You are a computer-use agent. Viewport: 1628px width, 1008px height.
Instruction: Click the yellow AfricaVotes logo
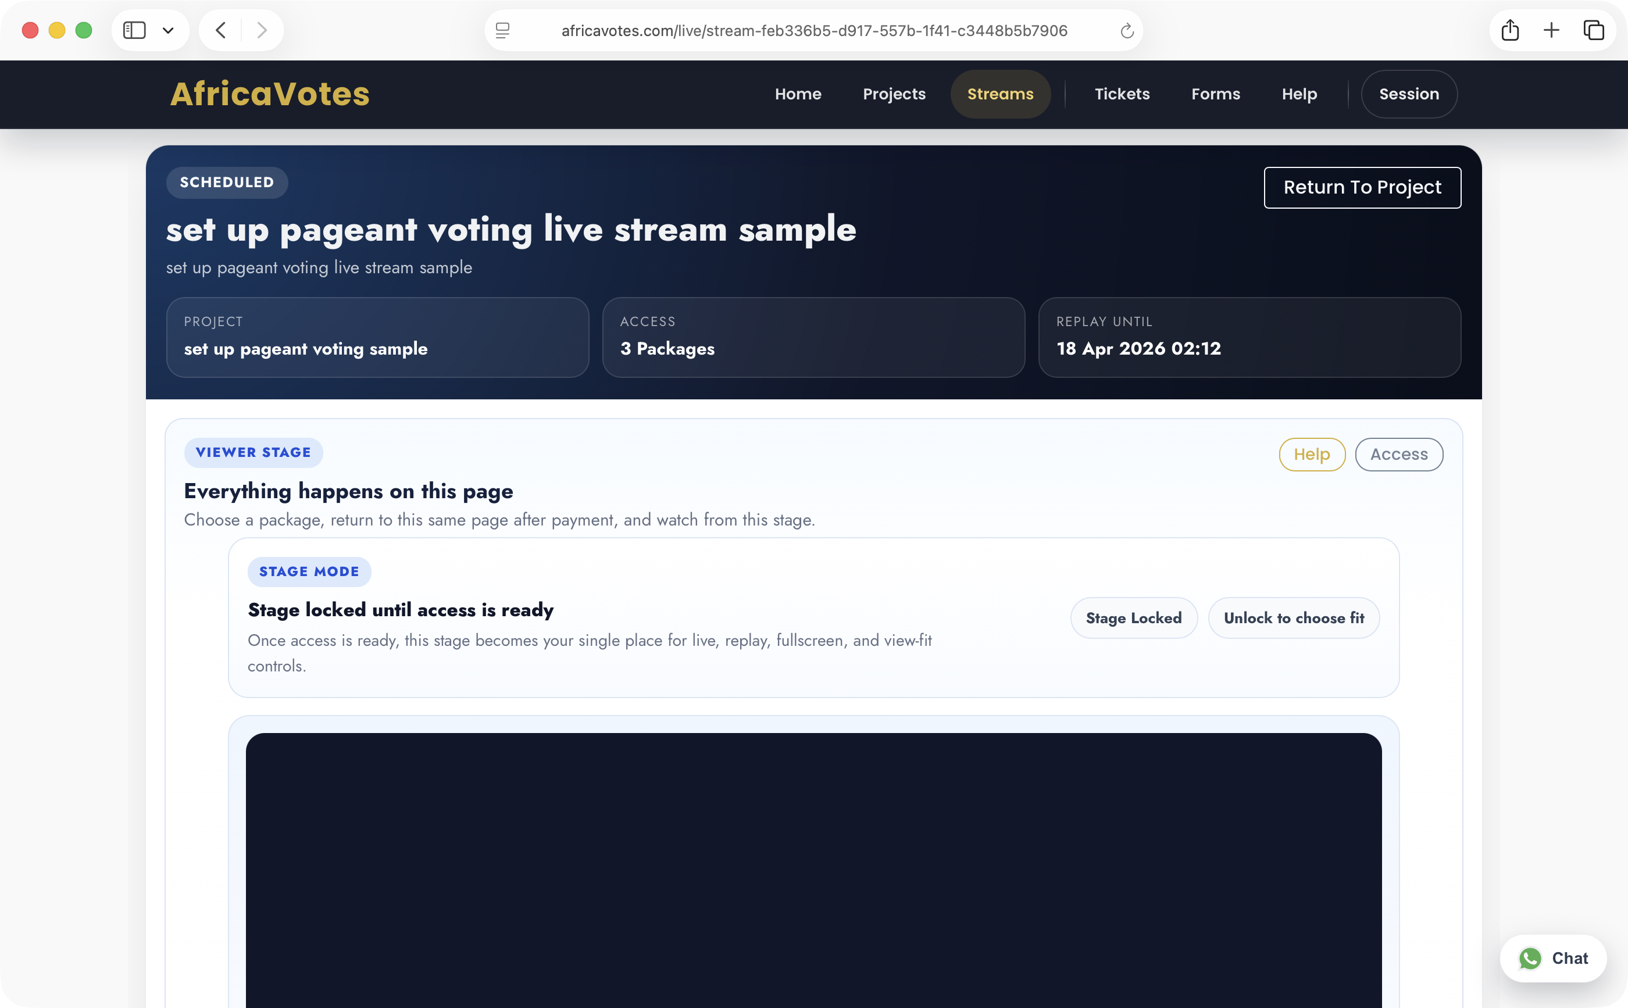pos(269,94)
